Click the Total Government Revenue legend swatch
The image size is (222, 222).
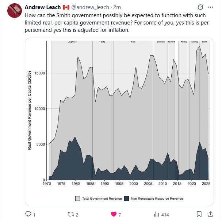pyautogui.click(x=77, y=198)
